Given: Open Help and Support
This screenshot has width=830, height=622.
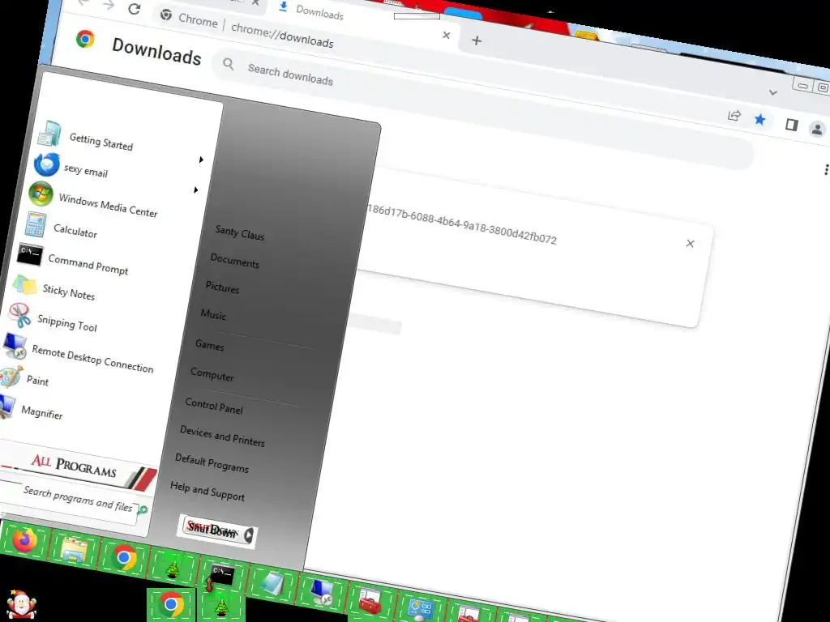Looking at the screenshot, I should pyautogui.click(x=207, y=491).
